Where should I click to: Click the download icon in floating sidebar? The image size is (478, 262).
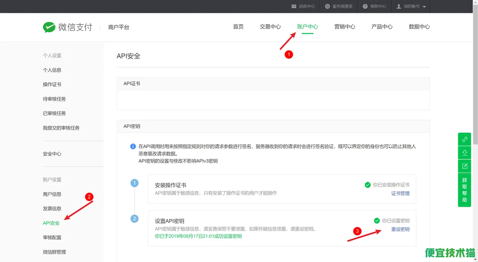pos(465,152)
